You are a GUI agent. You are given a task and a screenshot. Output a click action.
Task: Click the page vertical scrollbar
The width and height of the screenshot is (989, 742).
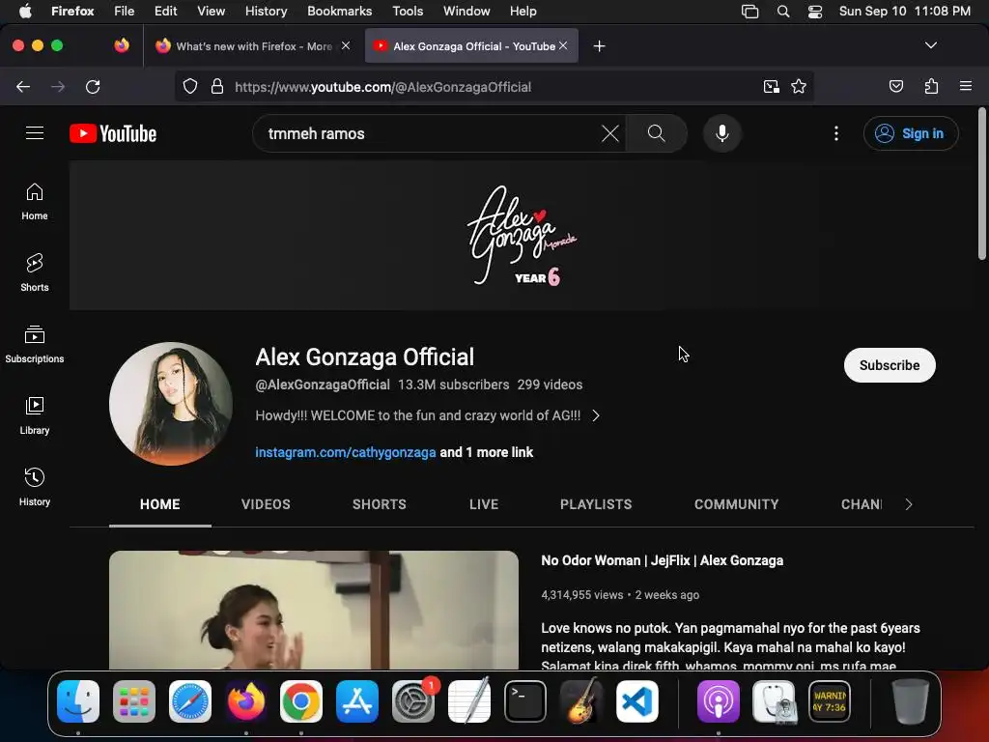click(x=981, y=183)
